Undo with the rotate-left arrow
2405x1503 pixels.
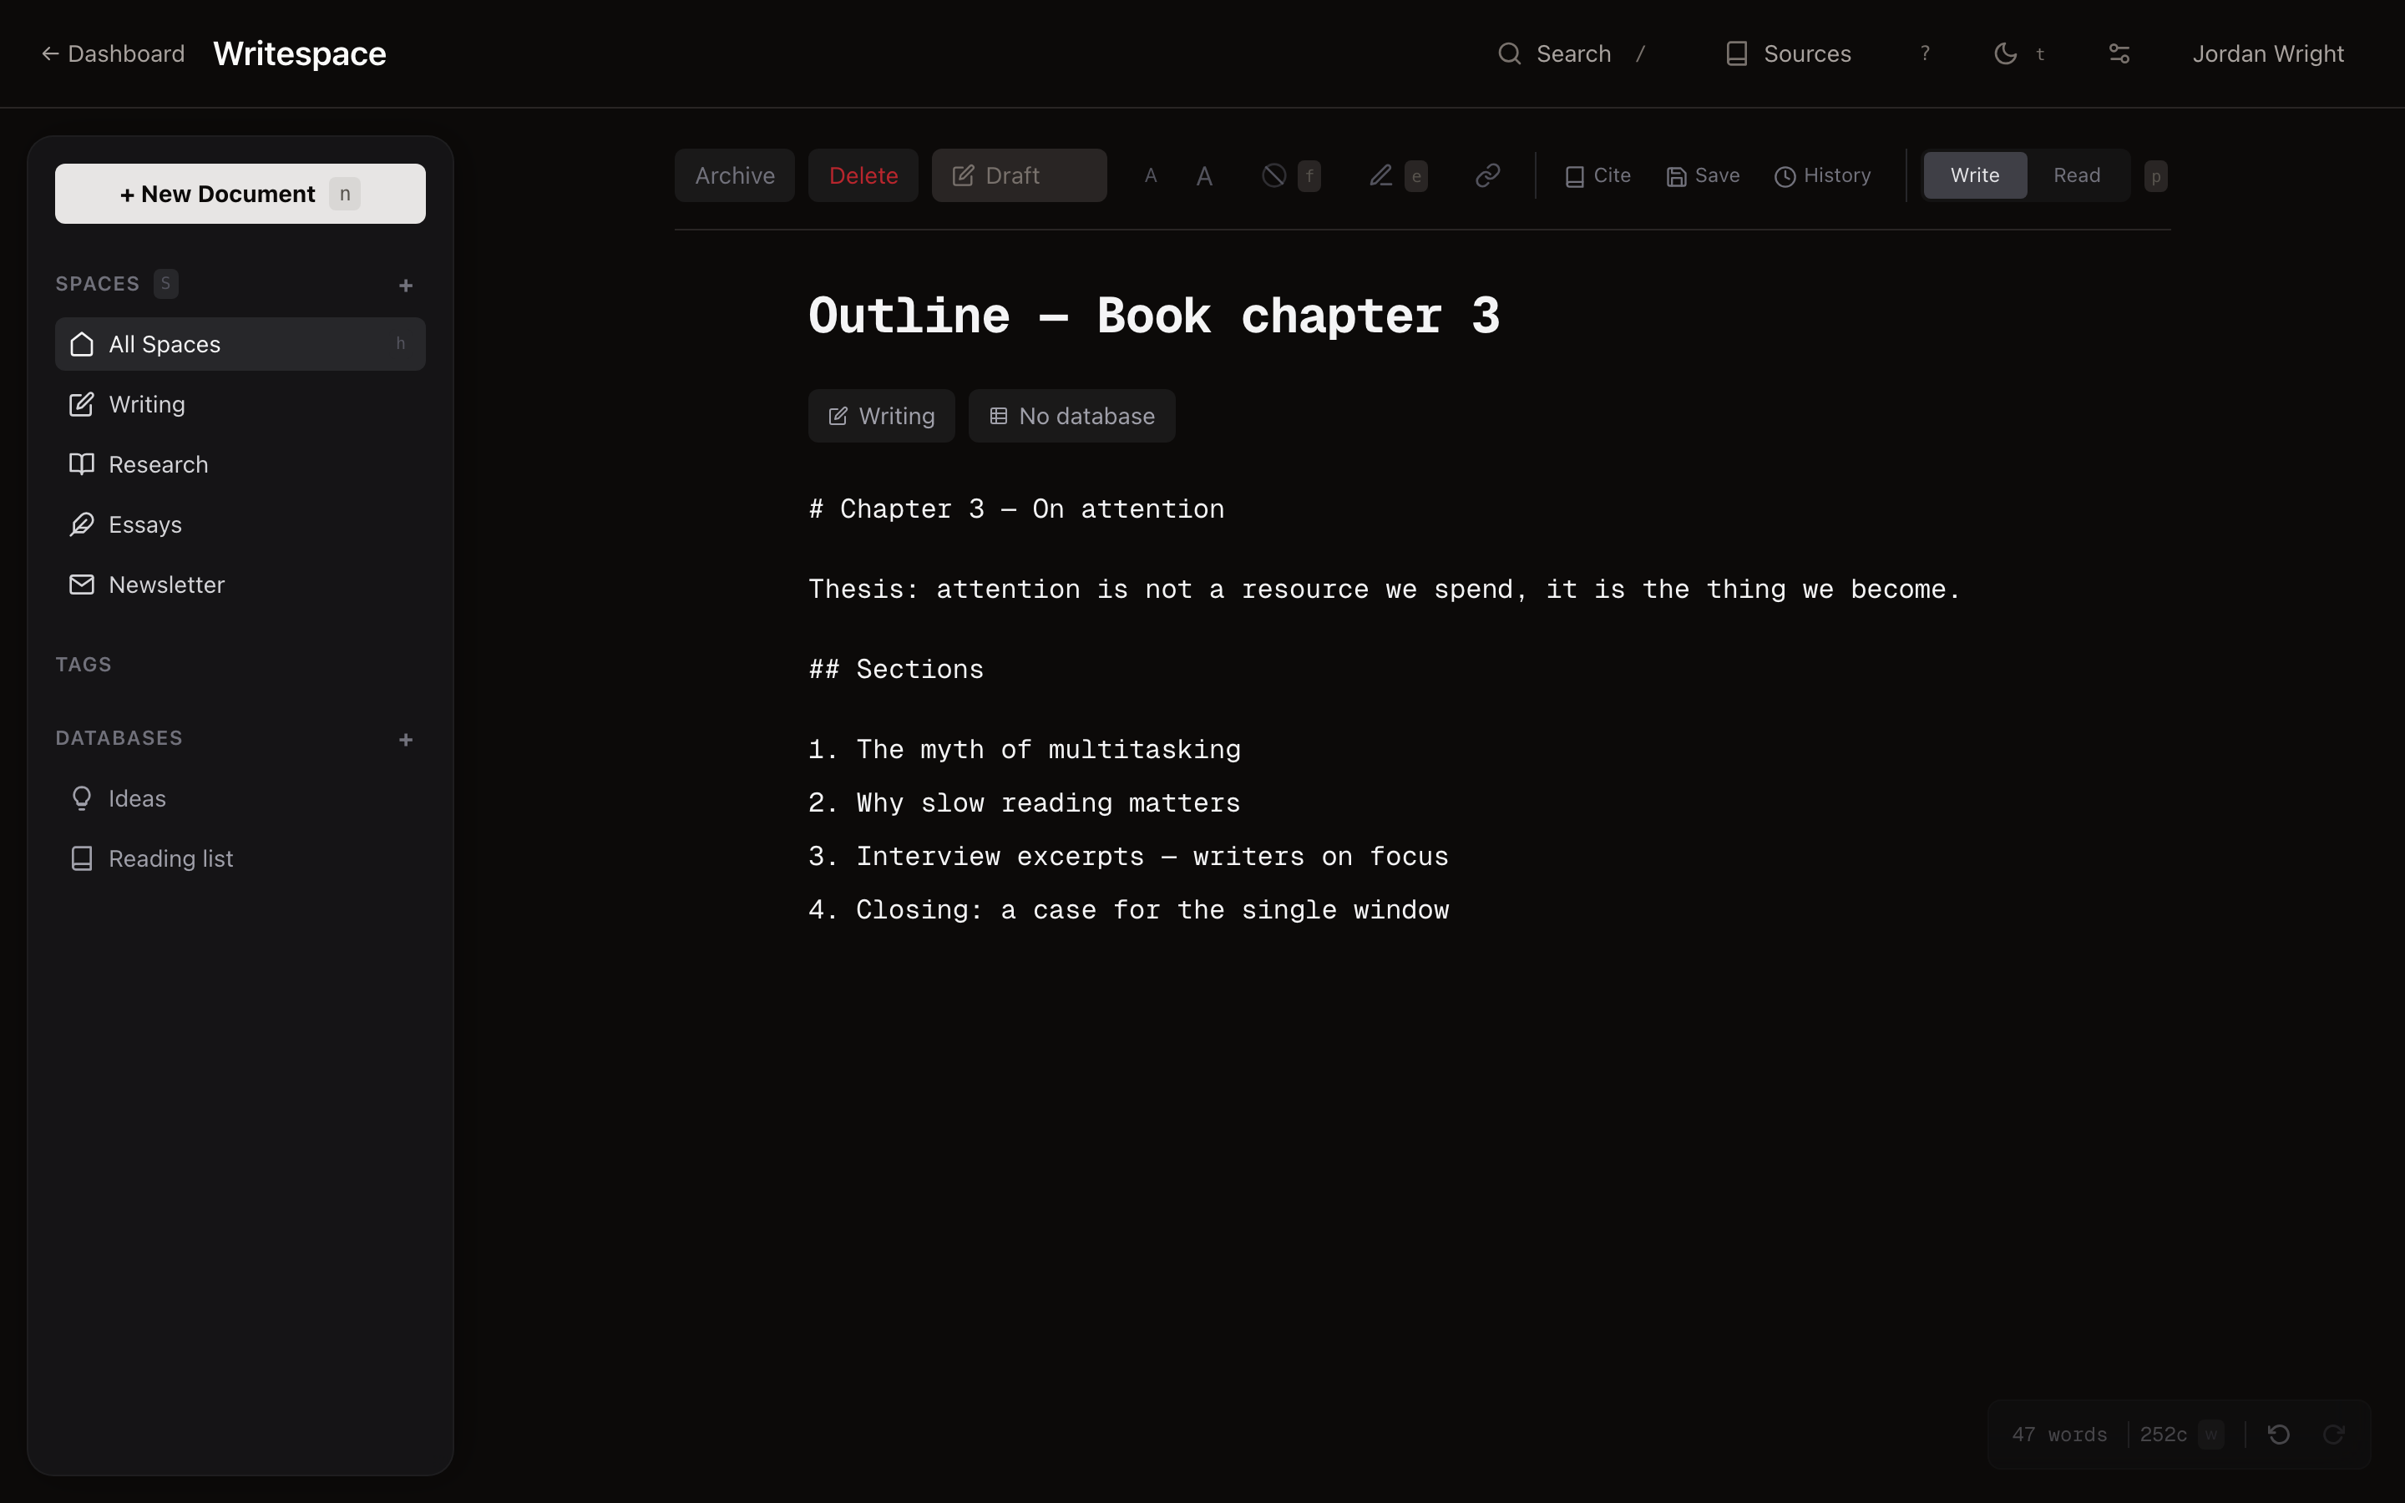[2278, 1434]
